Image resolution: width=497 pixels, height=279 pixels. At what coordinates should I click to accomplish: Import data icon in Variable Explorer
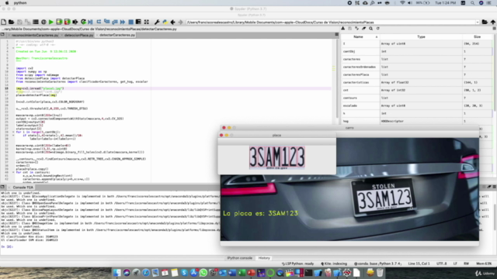(343, 29)
